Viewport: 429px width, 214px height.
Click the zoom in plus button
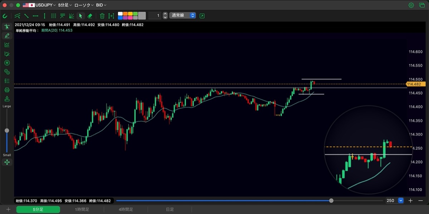411,200
